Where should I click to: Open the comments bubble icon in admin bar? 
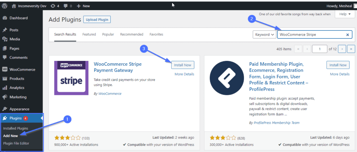click(66, 6)
